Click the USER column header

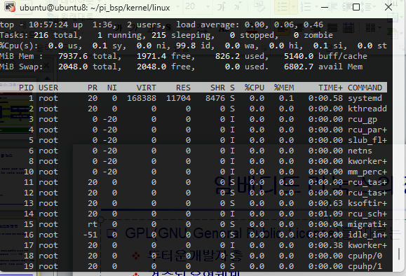[48, 88]
